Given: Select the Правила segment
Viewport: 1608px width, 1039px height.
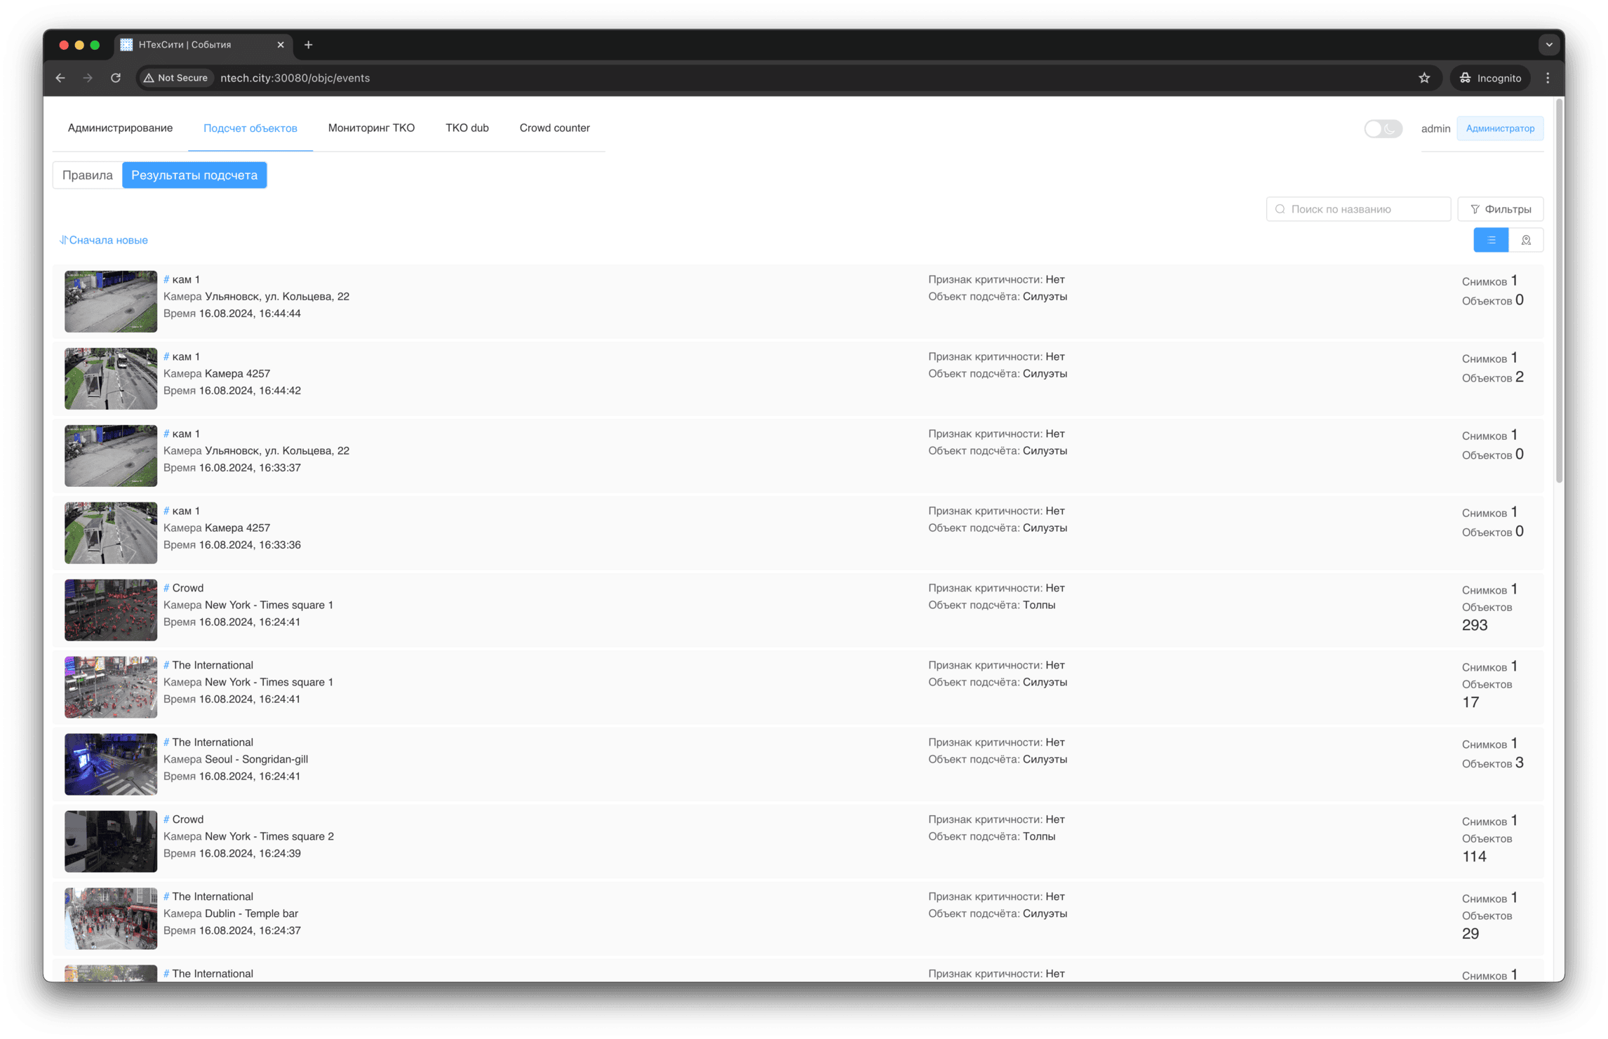Looking at the screenshot, I should (88, 175).
